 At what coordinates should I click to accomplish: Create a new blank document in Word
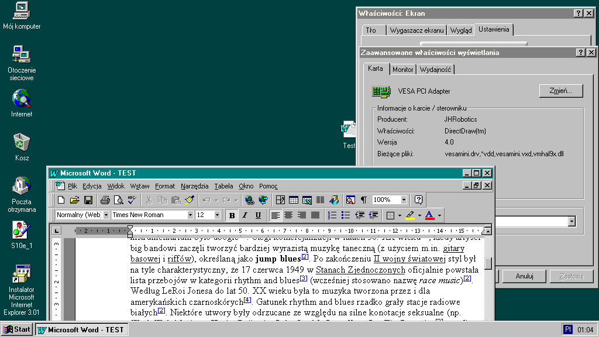point(61,200)
